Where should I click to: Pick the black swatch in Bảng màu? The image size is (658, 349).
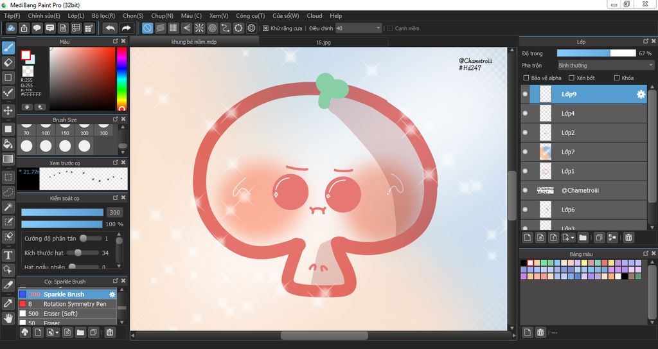(523, 263)
